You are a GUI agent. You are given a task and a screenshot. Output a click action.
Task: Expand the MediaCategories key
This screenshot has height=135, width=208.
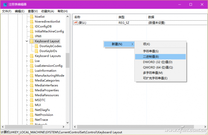[x=27, y=81]
